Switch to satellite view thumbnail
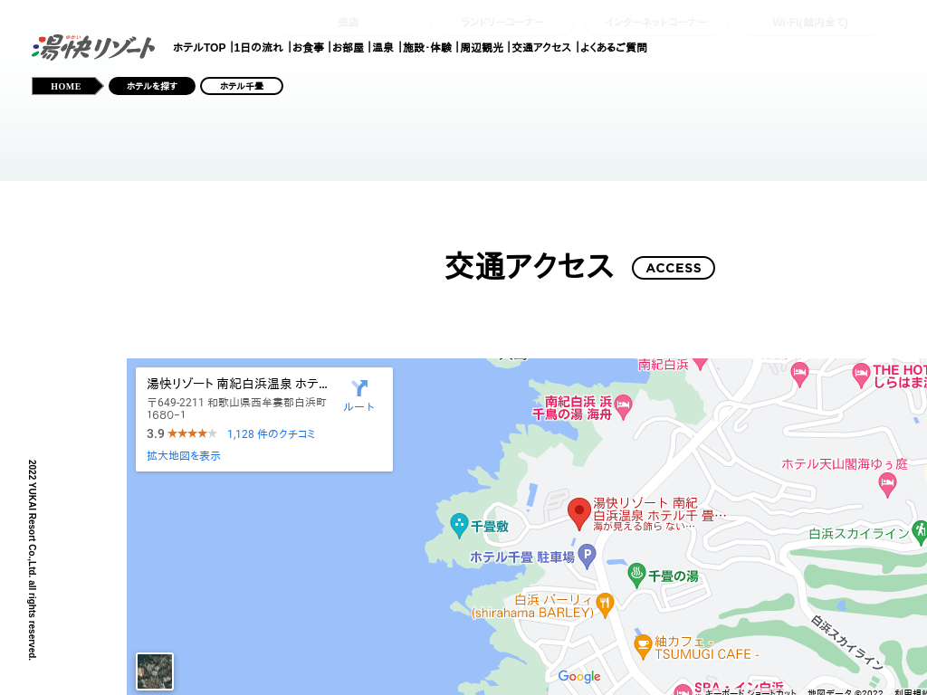The image size is (927, 695). coord(155,671)
